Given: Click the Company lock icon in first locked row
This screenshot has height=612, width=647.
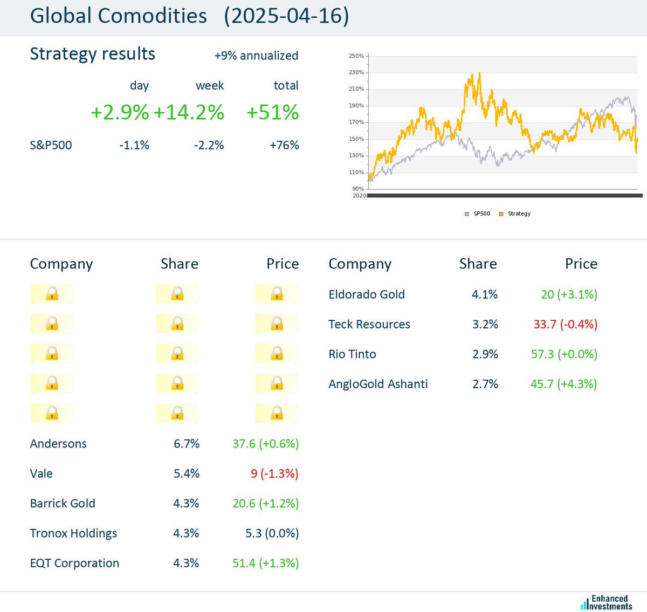Looking at the screenshot, I should (x=52, y=294).
